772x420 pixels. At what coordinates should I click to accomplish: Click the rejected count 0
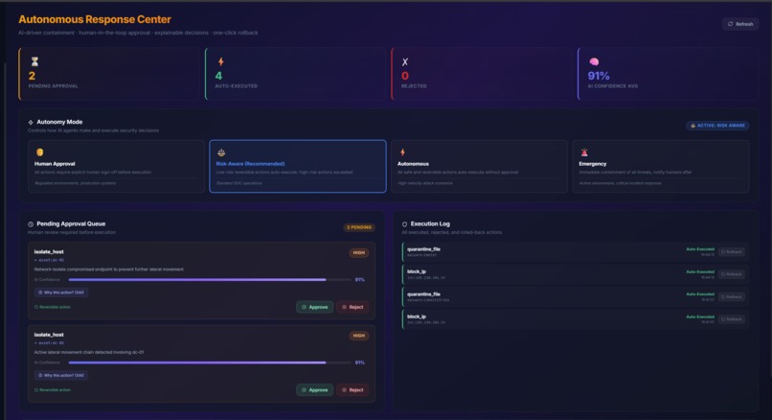405,76
